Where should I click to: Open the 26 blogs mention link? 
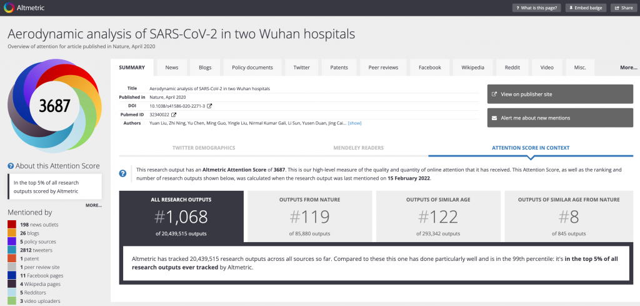click(29, 233)
